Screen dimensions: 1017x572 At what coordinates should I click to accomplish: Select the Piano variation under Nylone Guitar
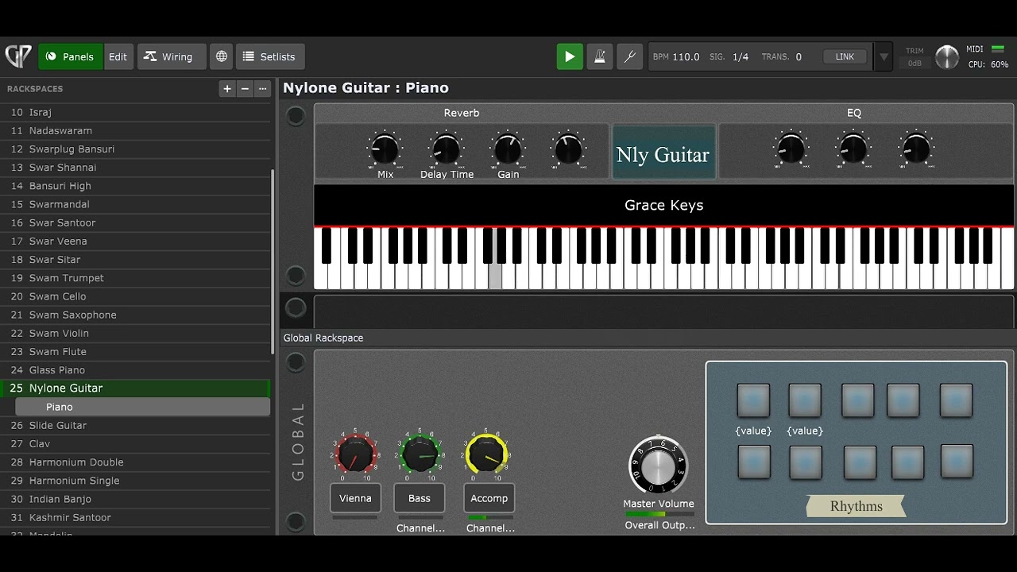(x=143, y=407)
